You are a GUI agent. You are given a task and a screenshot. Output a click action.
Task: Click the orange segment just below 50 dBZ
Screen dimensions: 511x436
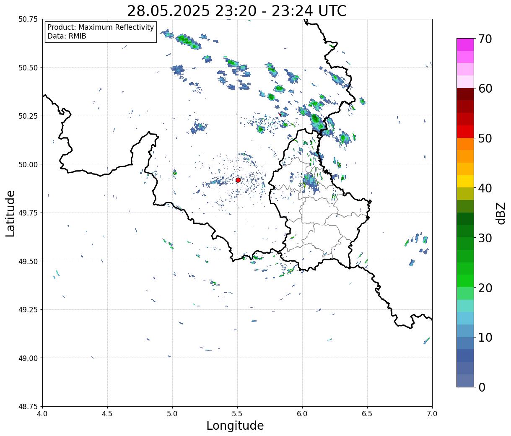465,144
